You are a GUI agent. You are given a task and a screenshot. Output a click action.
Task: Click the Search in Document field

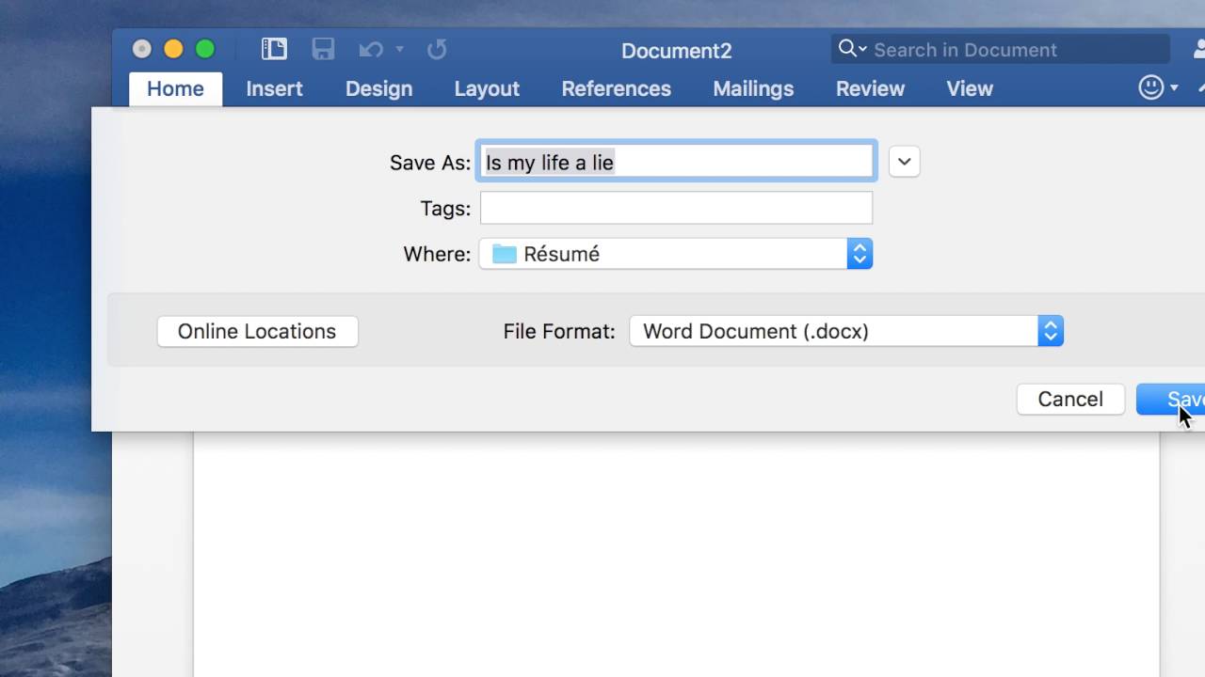pos(1007,50)
